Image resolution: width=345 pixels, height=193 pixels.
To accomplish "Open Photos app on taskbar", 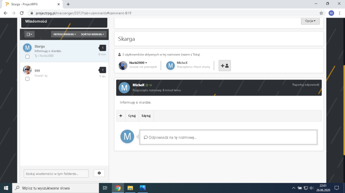I will [x=142, y=188].
